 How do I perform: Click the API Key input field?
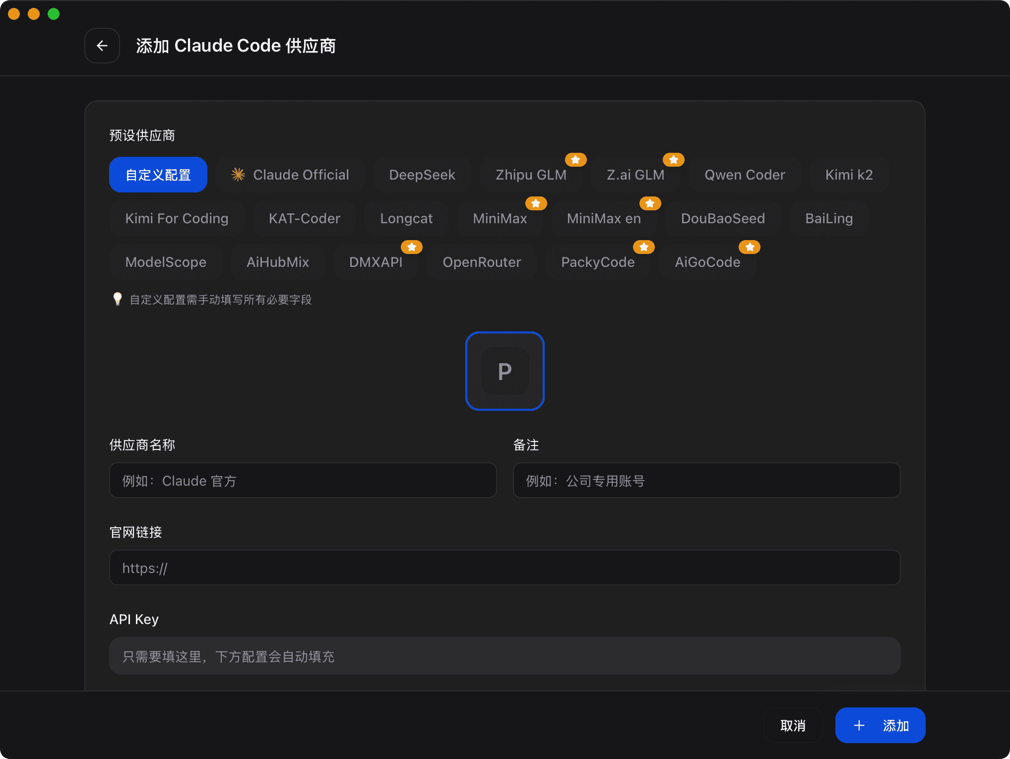click(x=505, y=656)
